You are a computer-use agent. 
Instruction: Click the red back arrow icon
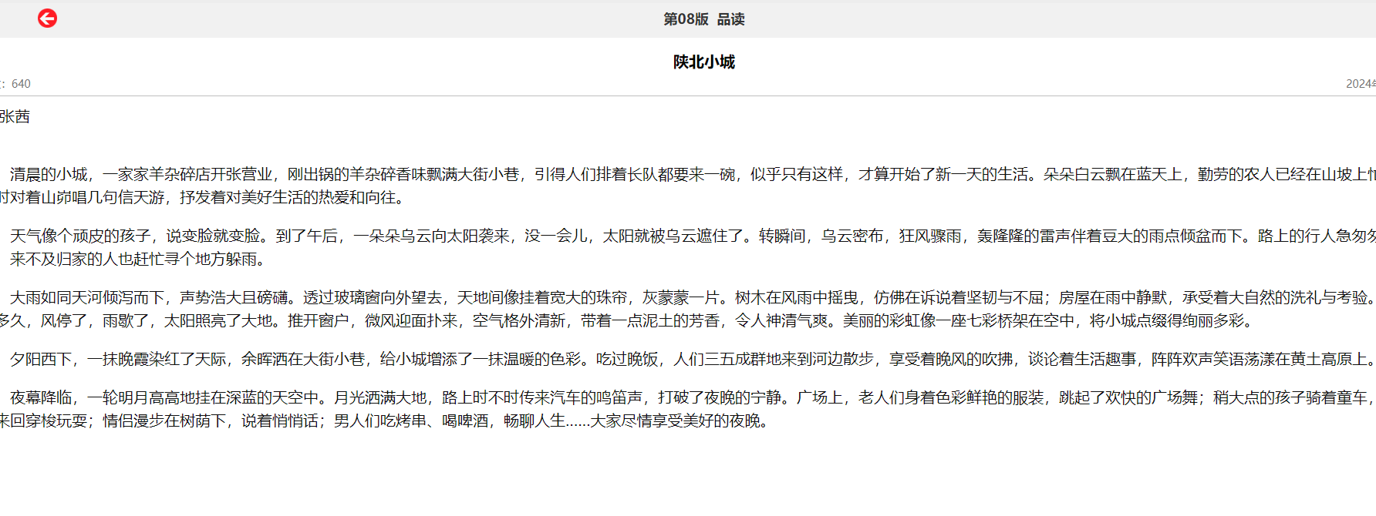(47, 18)
